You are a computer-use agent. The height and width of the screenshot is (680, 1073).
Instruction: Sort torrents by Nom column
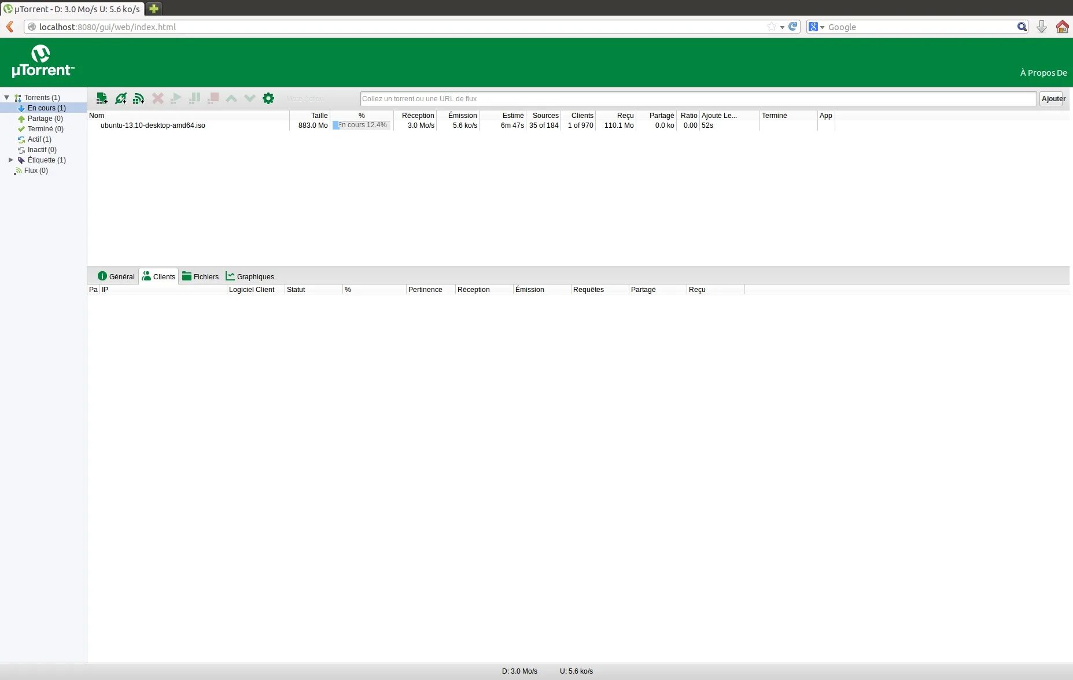(x=188, y=116)
